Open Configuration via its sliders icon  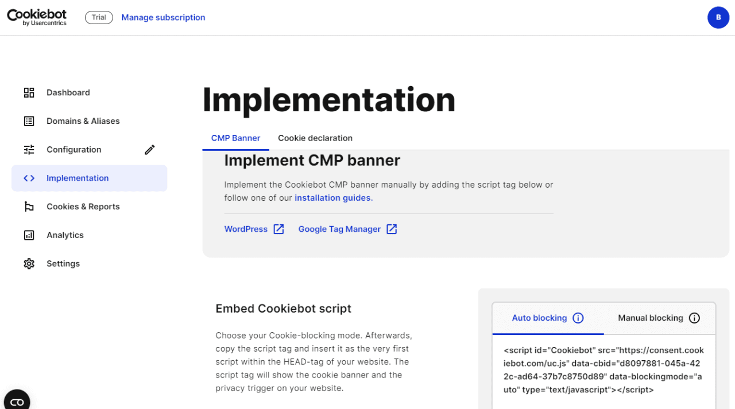coord(29,149)
